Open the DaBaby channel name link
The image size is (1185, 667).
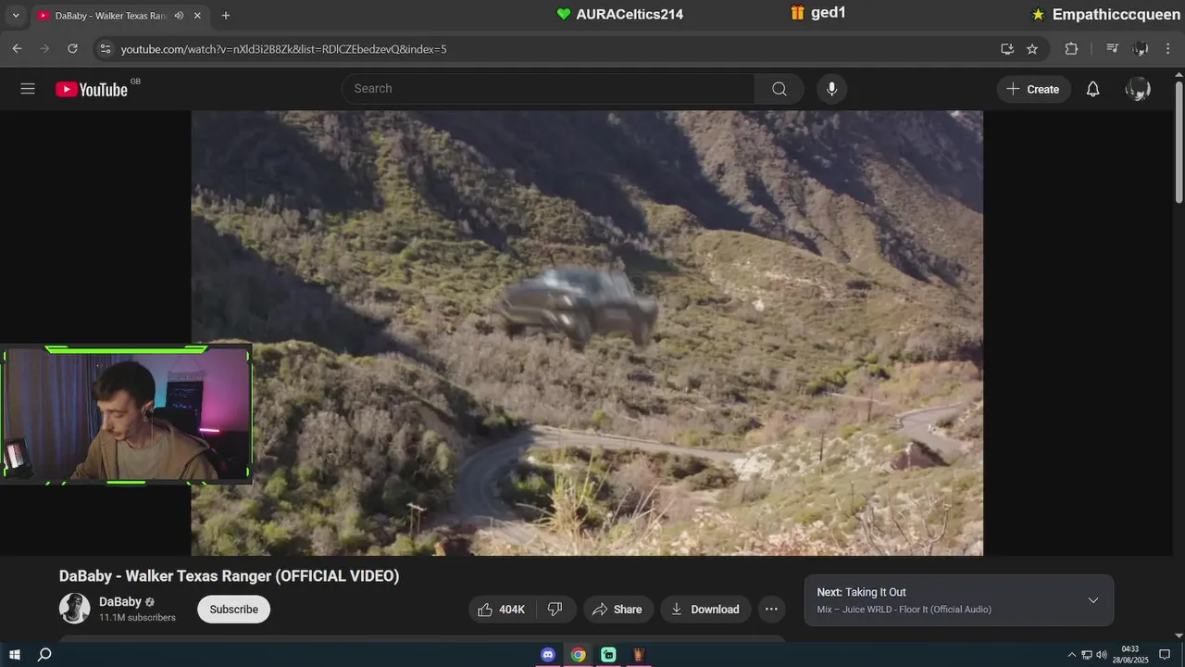[x=120, y=601]
